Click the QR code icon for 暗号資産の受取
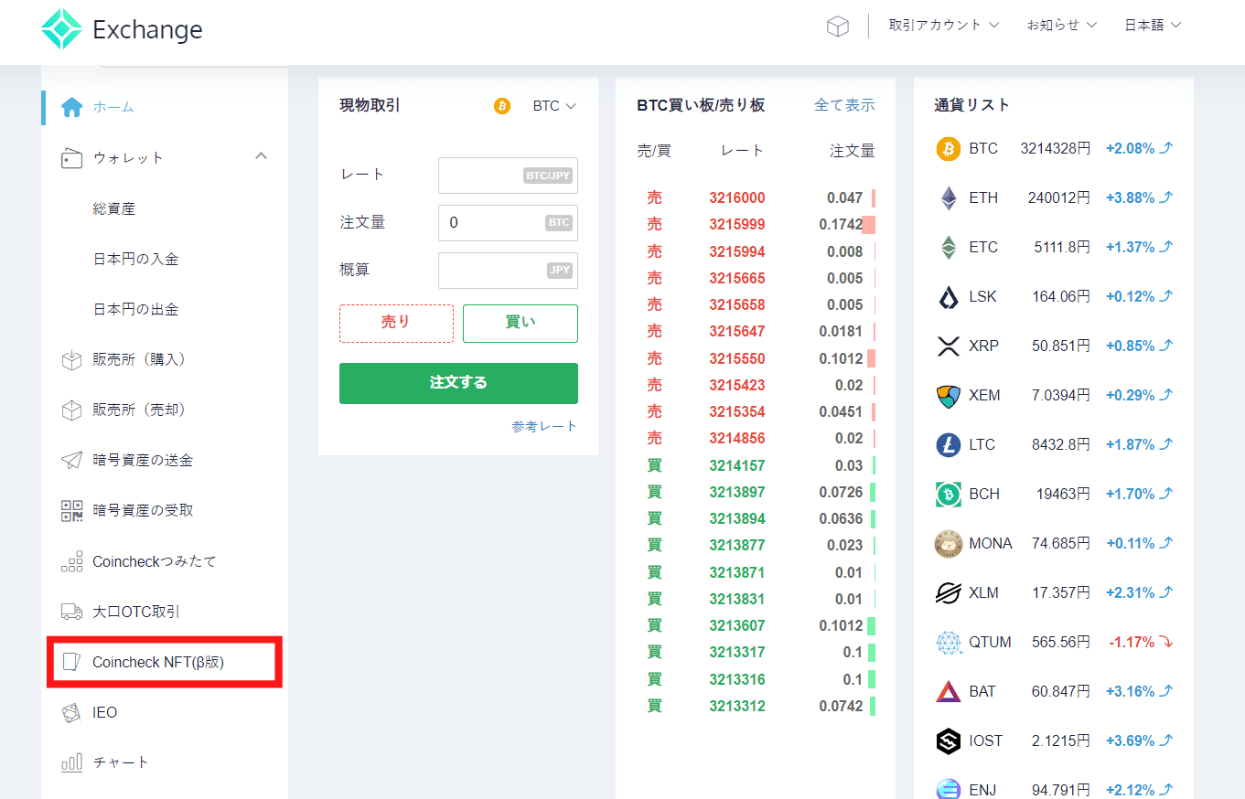This screenshot has width=1245, height=799. tap(72, 510)
